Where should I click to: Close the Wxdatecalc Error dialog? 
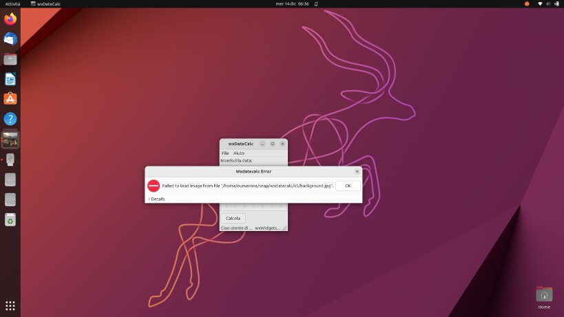(357, 171)
